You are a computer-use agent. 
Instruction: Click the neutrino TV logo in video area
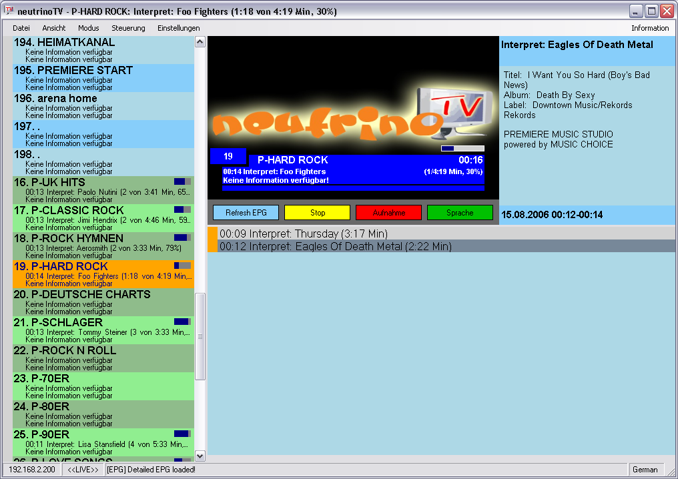coord(352,113)
